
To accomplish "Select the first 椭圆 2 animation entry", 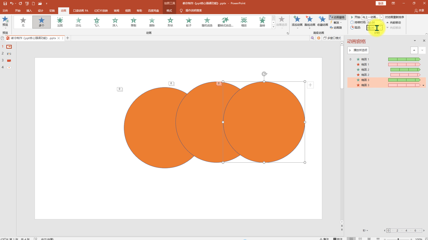I will (386, 70).
